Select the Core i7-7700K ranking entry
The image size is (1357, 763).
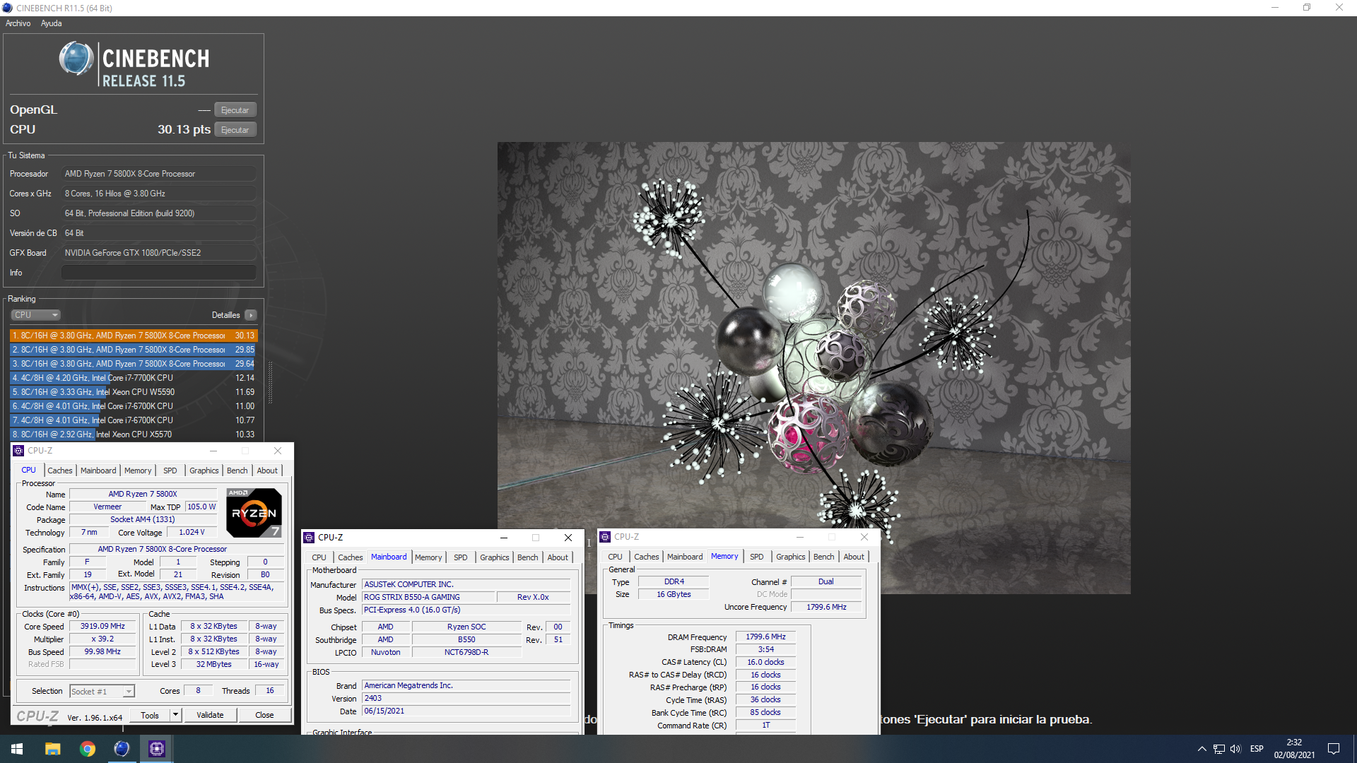click(x=134, y=378)
